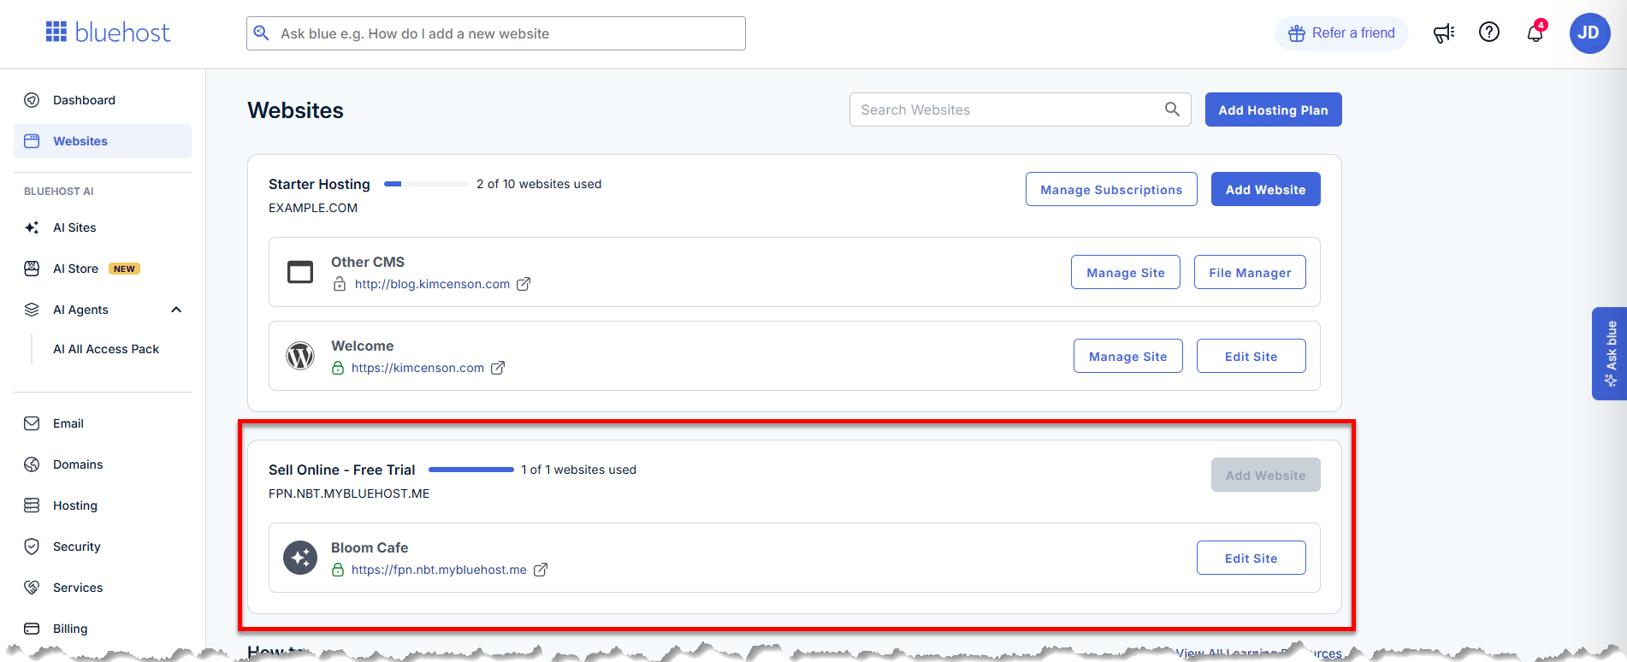
Task: Click the '2 of 10 websites used' text
Action: (x=539, y=184)
